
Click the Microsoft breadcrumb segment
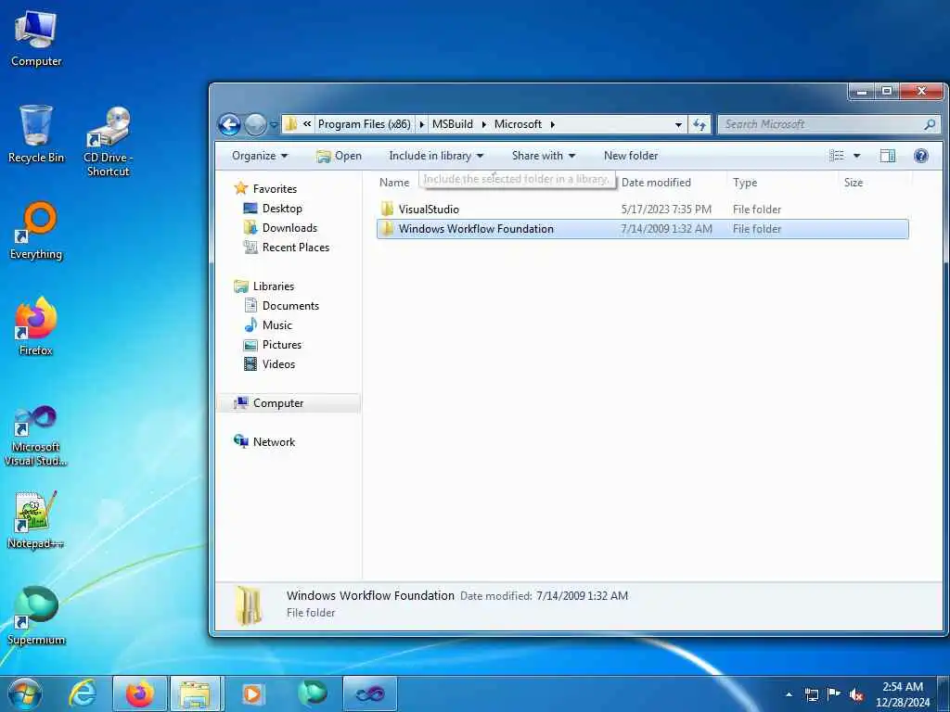518,124
